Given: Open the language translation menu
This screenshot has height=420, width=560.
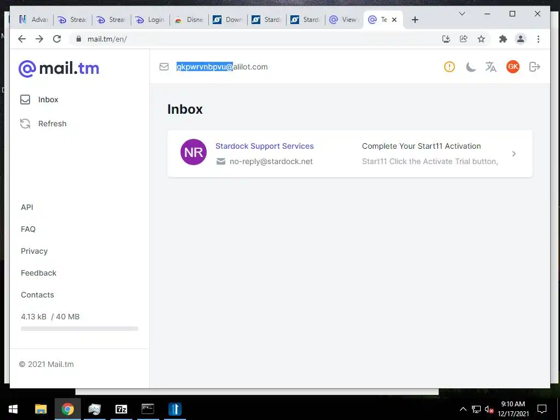Looking at the screenshot, I should pos(491,67).
